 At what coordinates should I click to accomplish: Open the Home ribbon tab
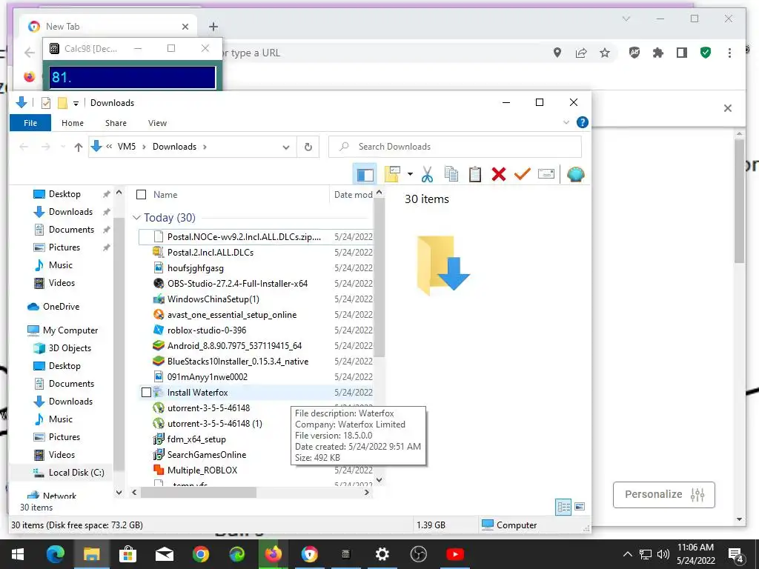73,123
